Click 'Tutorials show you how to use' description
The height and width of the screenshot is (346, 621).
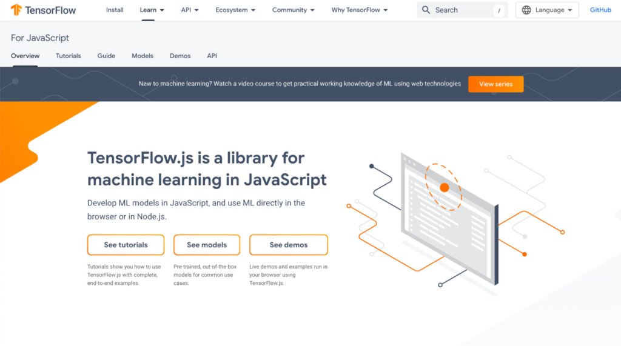click(124, 274)
